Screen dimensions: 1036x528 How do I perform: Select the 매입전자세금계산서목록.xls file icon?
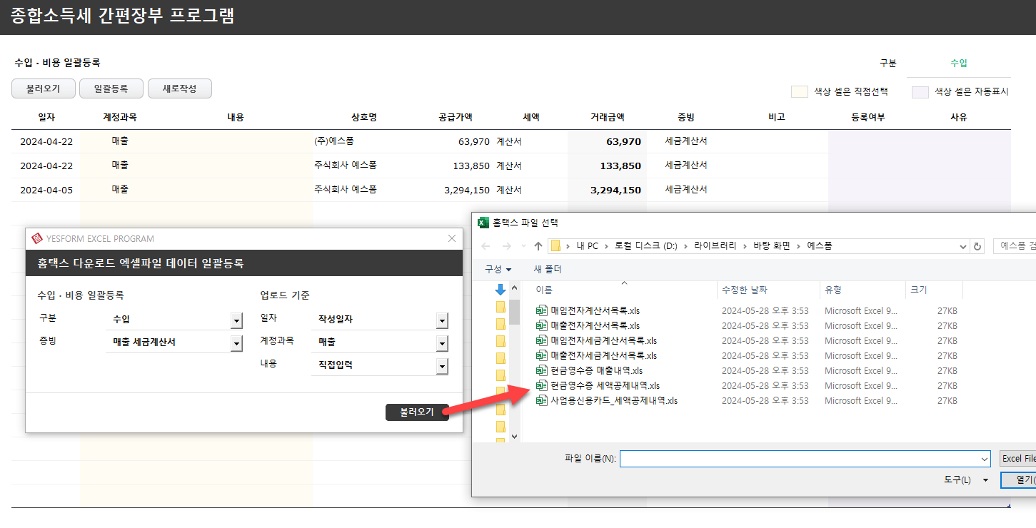pos(541,340)
